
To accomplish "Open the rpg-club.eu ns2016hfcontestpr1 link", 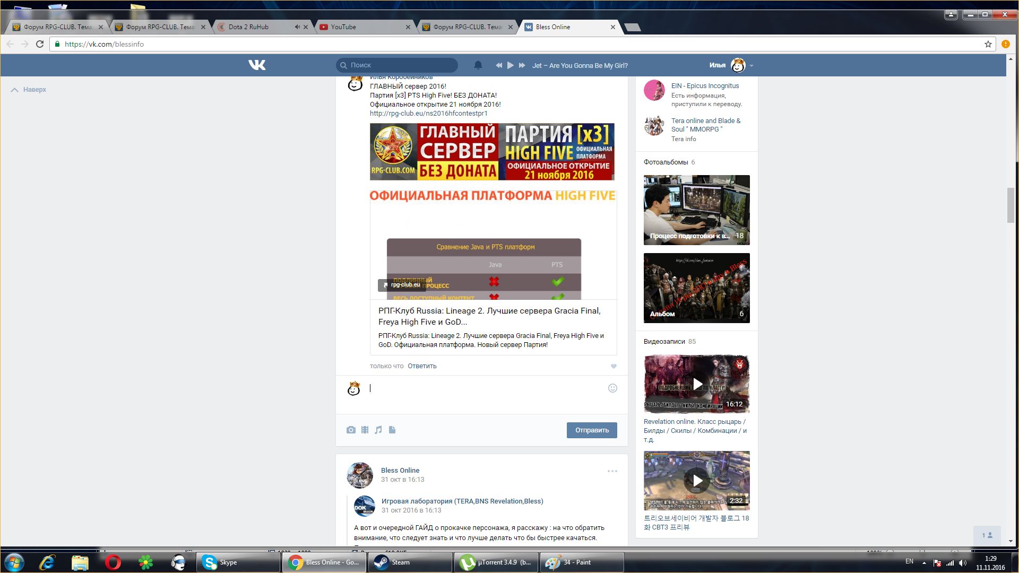I will click(x=428, y=113).
